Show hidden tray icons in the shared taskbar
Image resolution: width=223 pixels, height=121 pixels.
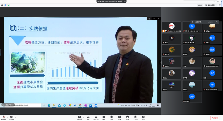129,105
